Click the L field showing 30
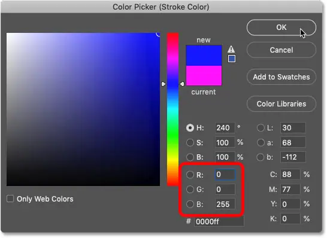Viewport: 327px width, 238px height. tap(293, 127)
